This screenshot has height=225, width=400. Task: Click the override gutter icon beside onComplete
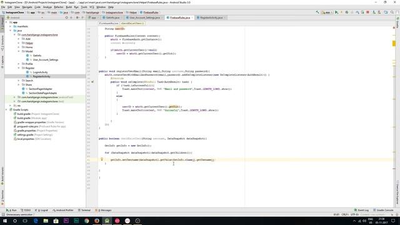[92, 82]
